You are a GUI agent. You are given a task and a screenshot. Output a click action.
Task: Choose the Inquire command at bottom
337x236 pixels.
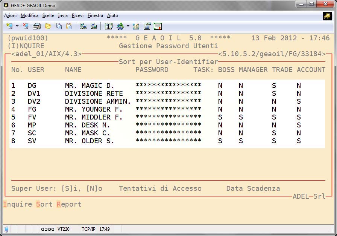tap(18, 204)
